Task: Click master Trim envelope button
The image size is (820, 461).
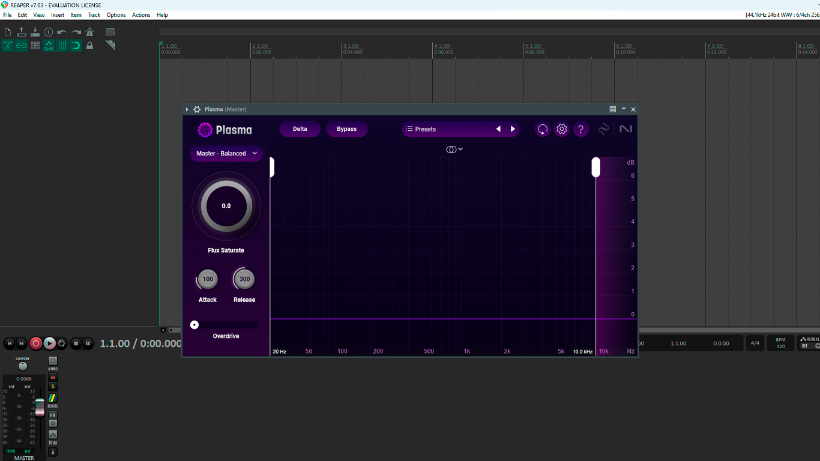Action: tap(53, 435)
